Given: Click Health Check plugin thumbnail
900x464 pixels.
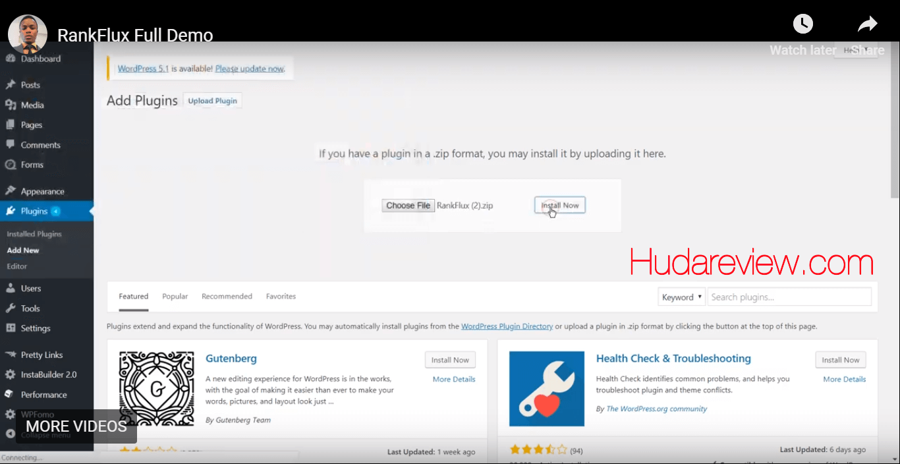Looking at the screenshot, I should [x=547, y=389].
